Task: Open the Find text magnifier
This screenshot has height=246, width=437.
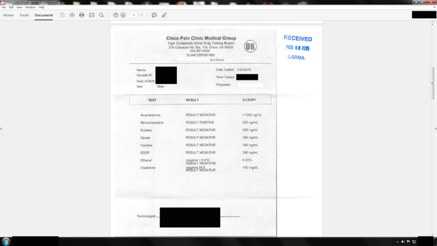Action: [102, 15]
